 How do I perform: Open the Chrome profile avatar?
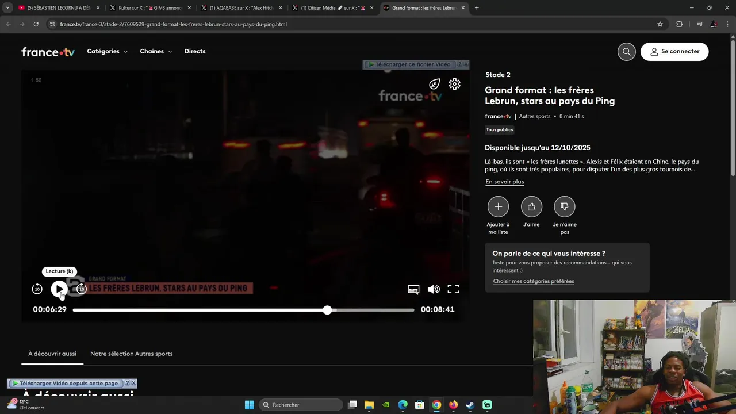coord(714,24)
